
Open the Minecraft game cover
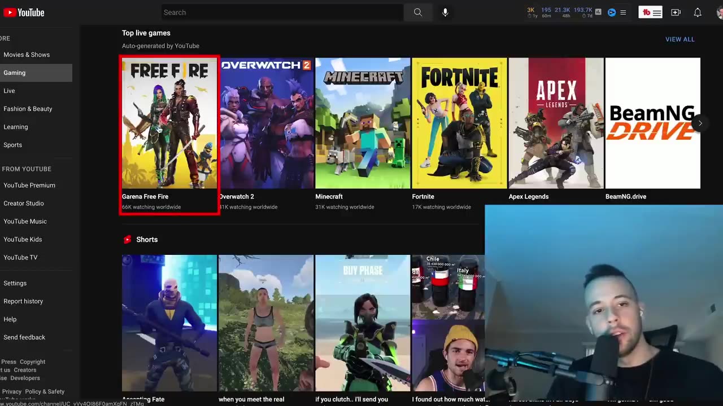click(363, 123)
